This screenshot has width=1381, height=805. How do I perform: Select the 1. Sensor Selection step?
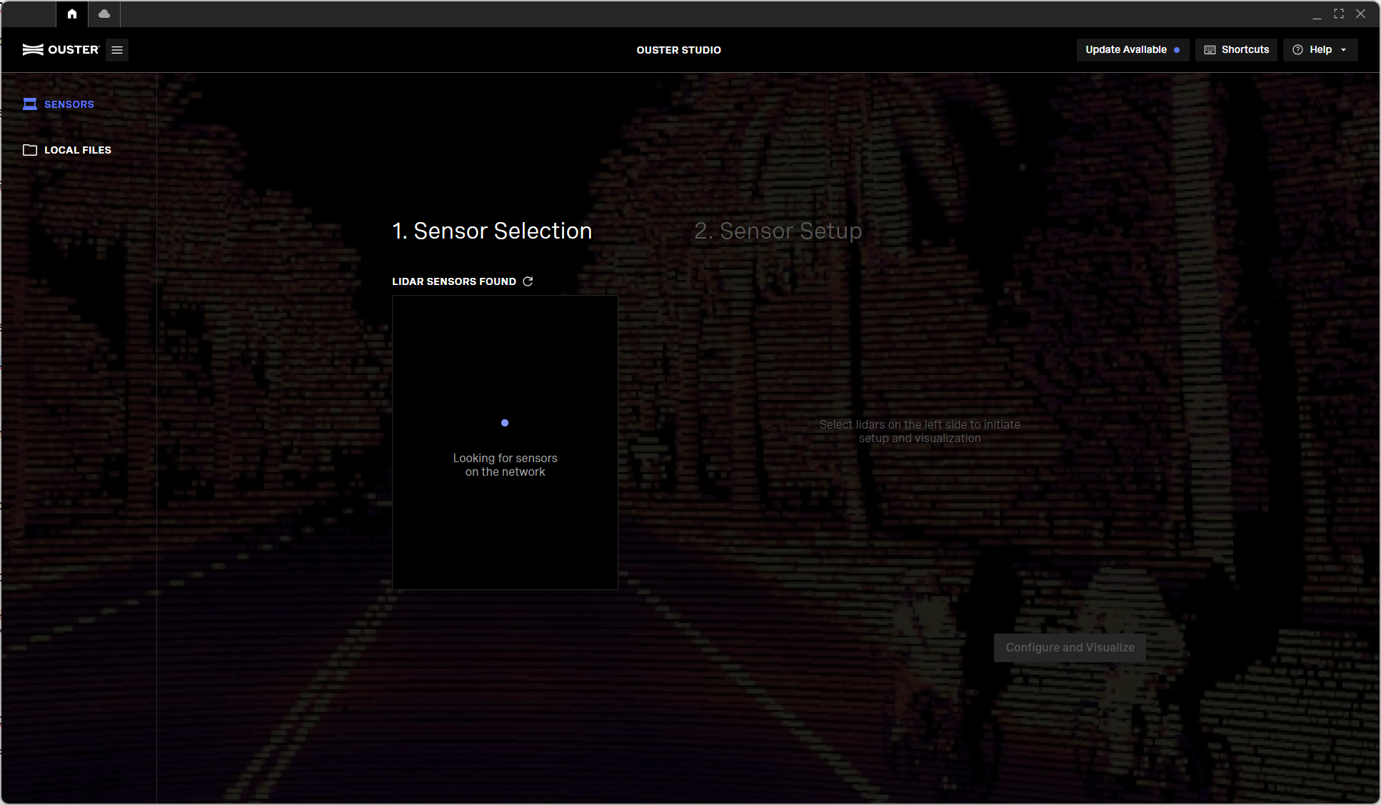click(492, 231)
